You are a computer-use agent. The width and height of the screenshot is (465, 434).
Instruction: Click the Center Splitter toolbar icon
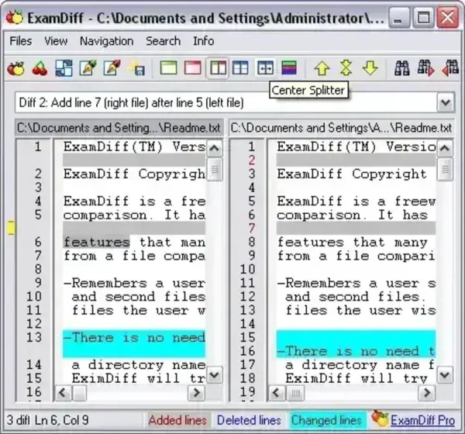pyautogui.click(x=265, y=68)
